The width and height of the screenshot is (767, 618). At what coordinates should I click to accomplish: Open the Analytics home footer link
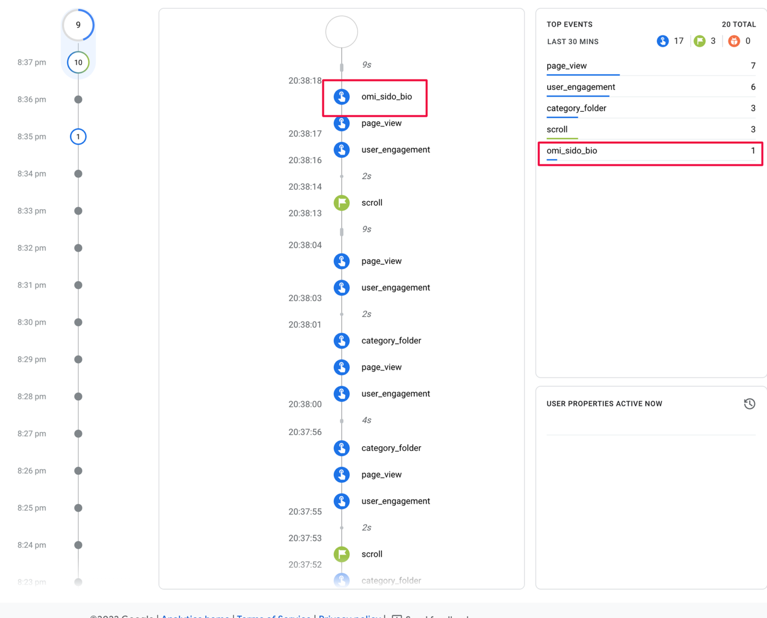click(195, 616)
